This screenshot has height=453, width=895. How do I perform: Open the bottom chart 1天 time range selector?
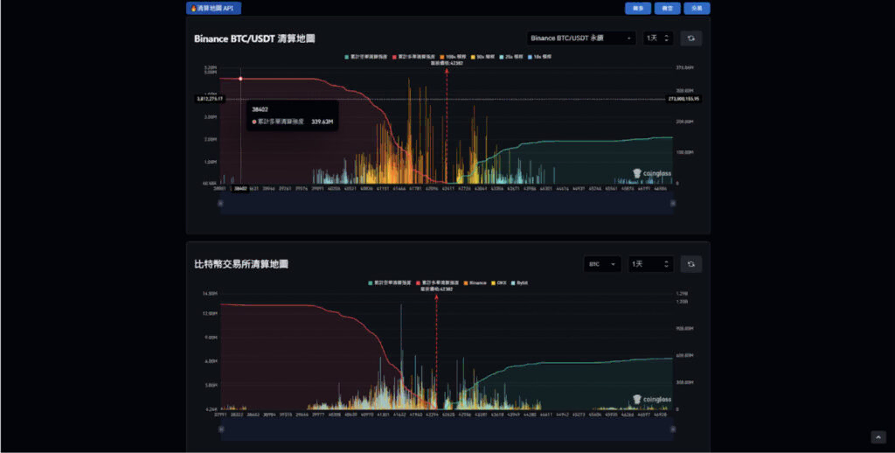[650, 264]
